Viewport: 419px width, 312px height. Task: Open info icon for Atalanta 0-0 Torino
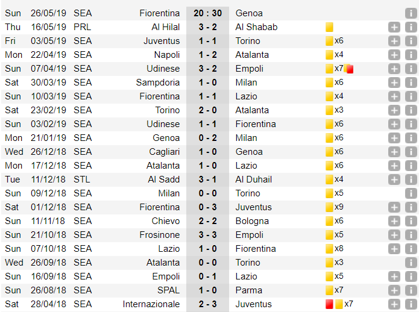tap(411, 263)
